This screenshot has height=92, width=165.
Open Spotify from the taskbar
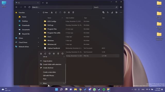(104, 89)
